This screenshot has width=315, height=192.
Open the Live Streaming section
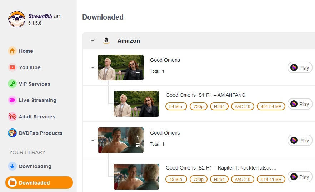[x=37, y=100]
